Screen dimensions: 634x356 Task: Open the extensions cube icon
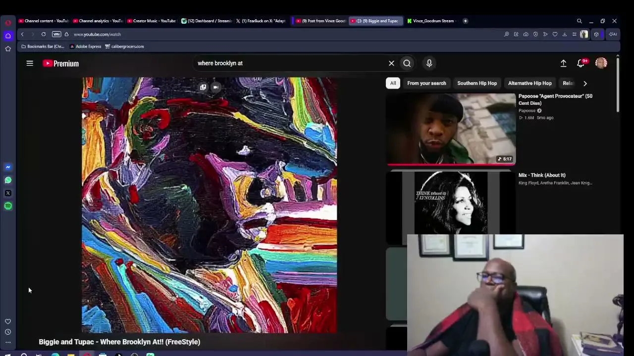point(596,34)
